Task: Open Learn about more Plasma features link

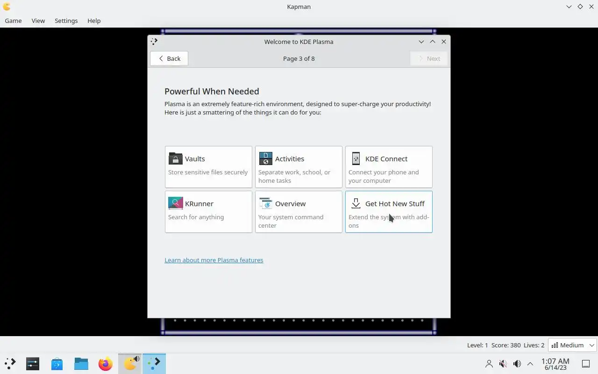Action: pos(214,260)
